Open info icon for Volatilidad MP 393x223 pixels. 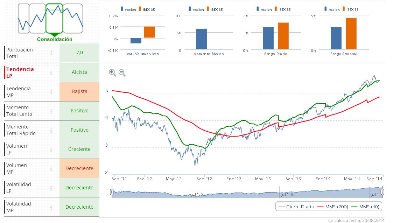pyautogui.click(x=51, y=207)
